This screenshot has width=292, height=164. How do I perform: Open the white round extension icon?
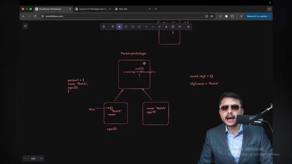pyautogui.click(x=226, y=16)
